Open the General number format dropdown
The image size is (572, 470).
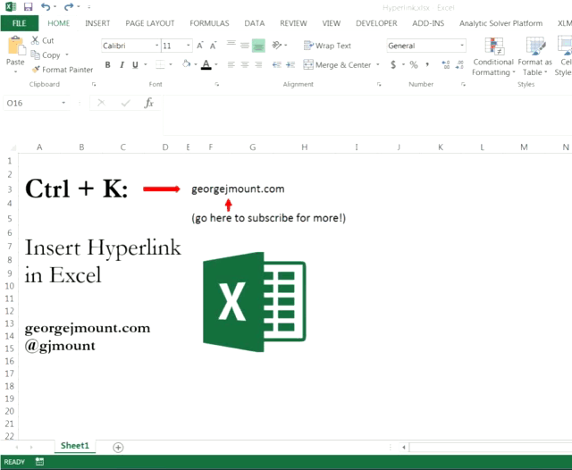point(462,46)
